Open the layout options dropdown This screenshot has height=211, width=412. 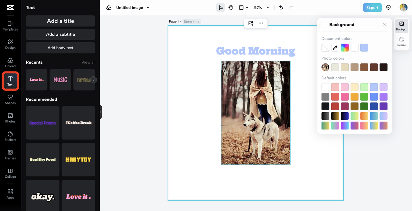coord(244,8)
